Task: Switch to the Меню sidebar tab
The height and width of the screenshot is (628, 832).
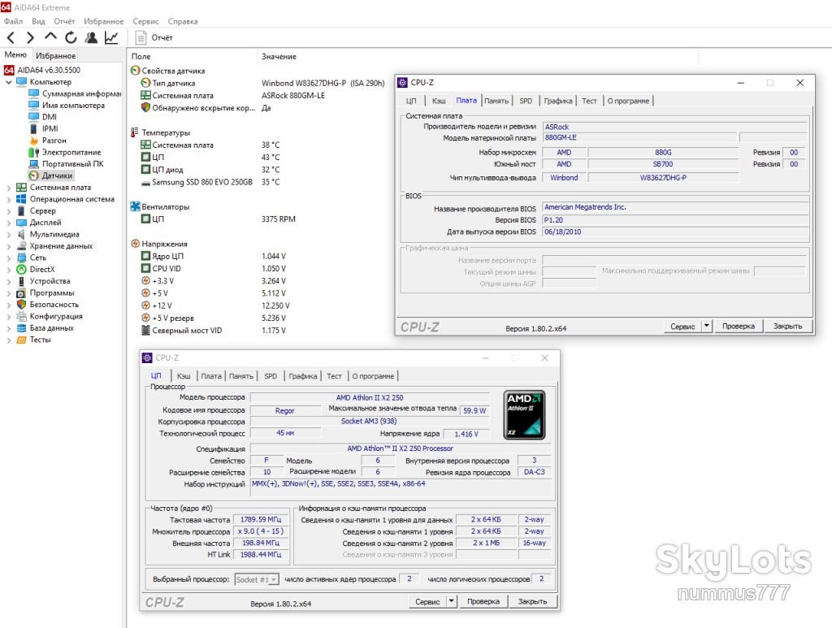Action: pos(15,54)
